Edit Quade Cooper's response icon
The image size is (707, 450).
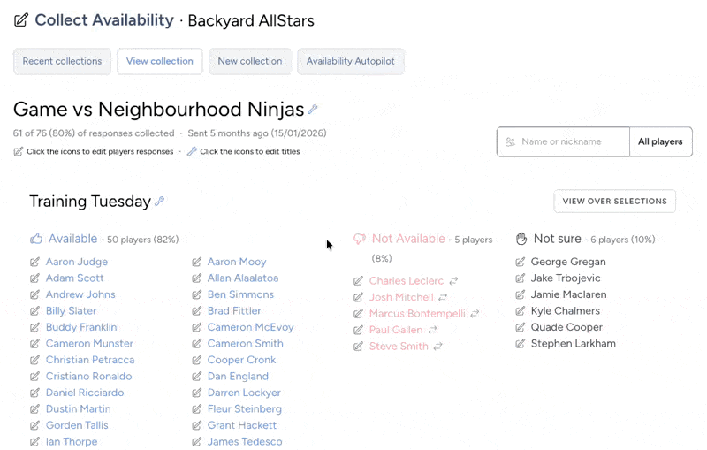tap(520, 327)
